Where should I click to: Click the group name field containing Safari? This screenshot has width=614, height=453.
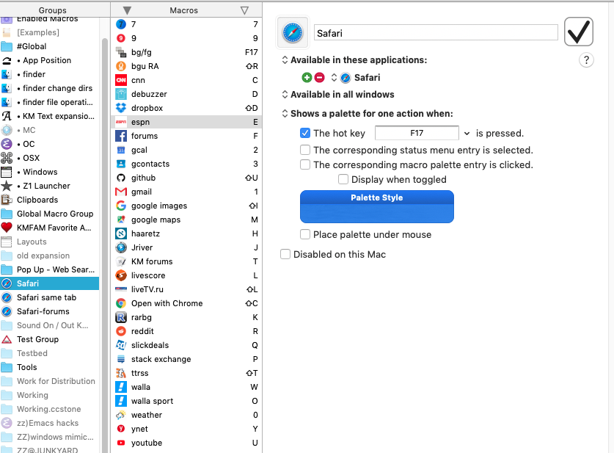(436, 33)
